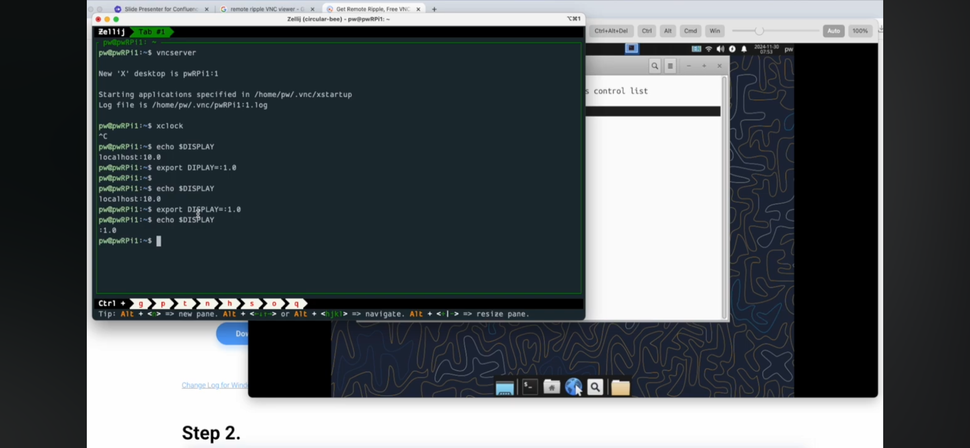Viewport: 970px width, 448px height.
Task: Click the VNC scaling slider handle
Action: point(759,31)
